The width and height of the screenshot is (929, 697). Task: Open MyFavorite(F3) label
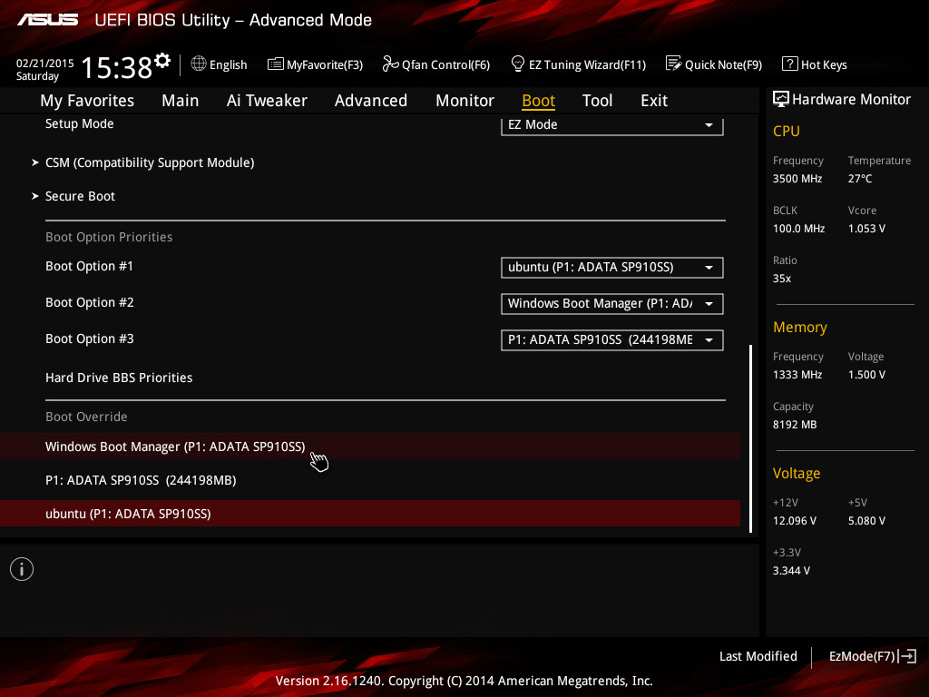tap(325, 64)
